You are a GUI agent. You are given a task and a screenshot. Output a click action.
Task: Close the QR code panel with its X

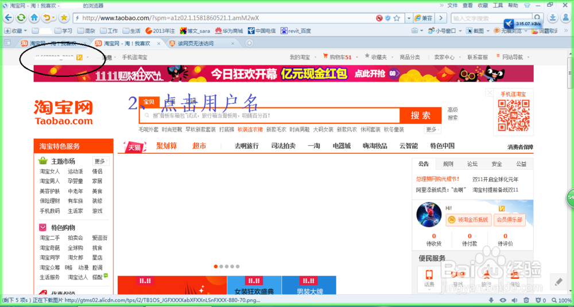(490, 93)
